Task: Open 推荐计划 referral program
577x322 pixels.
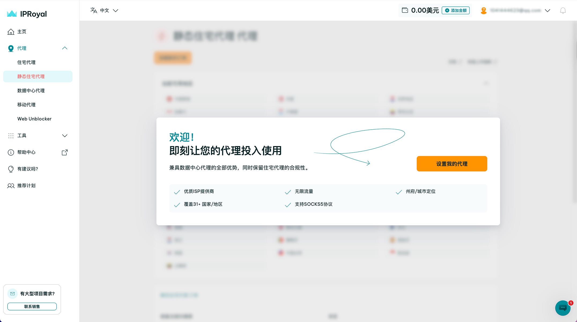Action: 26,186
